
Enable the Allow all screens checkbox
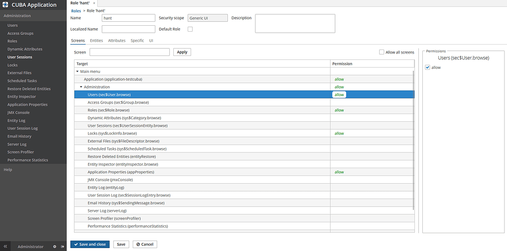pos(382,52)
